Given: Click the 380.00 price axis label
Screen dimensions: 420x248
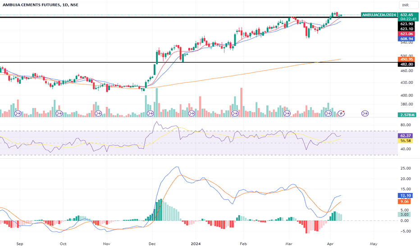Looking at the screenshot, I should click(406, 104).
